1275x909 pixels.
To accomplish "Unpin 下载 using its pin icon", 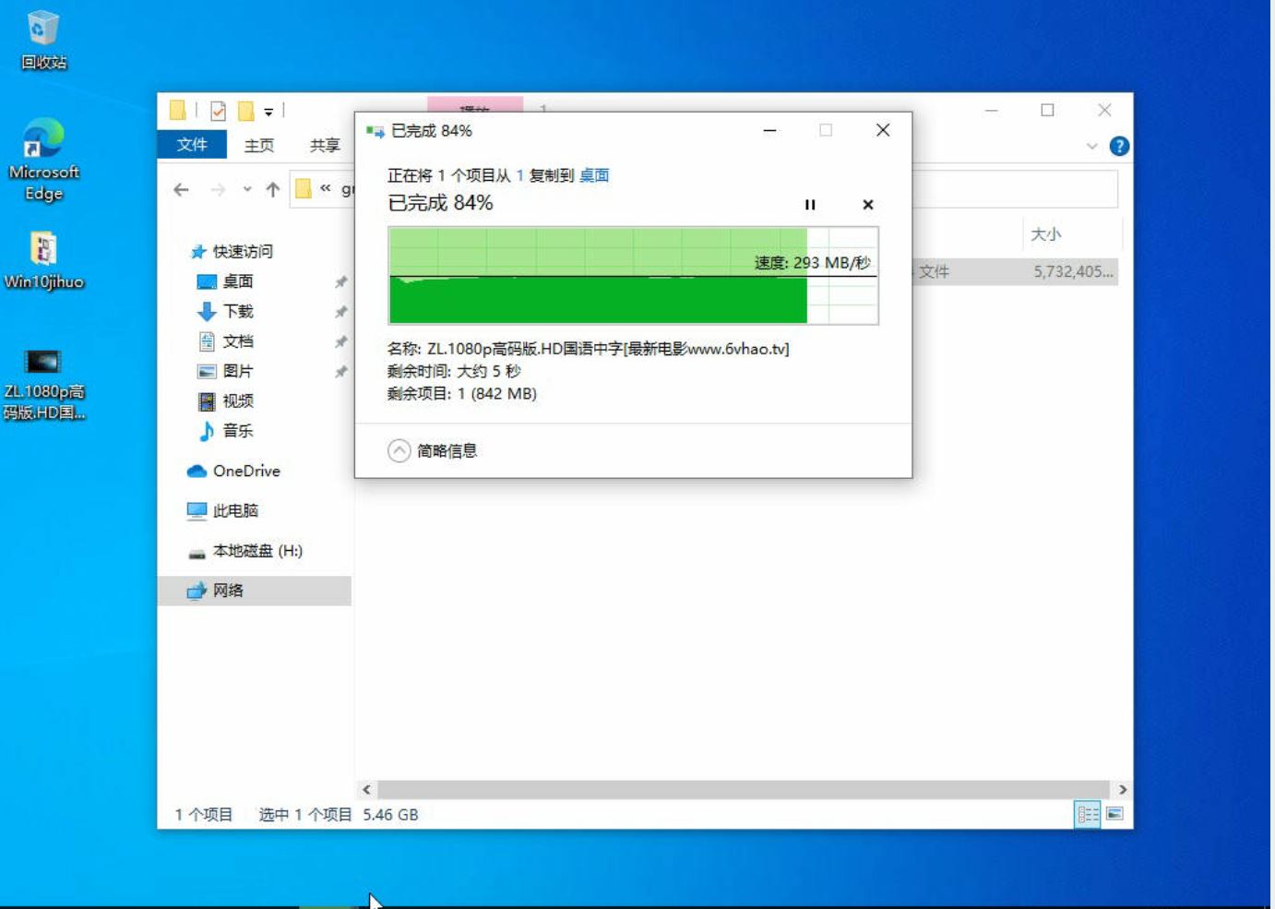I will (x=340, y=312).
